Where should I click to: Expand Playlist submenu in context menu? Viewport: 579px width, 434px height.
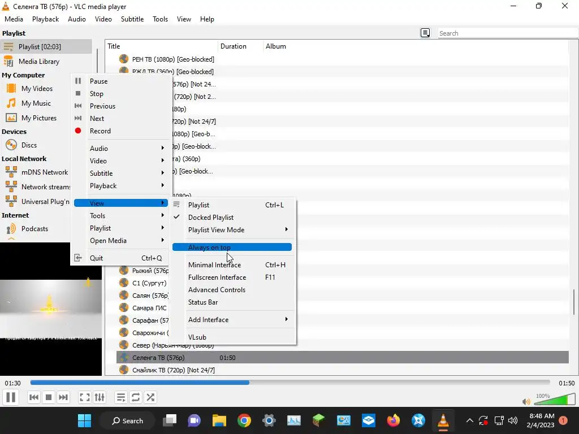[x=121, y=228]
